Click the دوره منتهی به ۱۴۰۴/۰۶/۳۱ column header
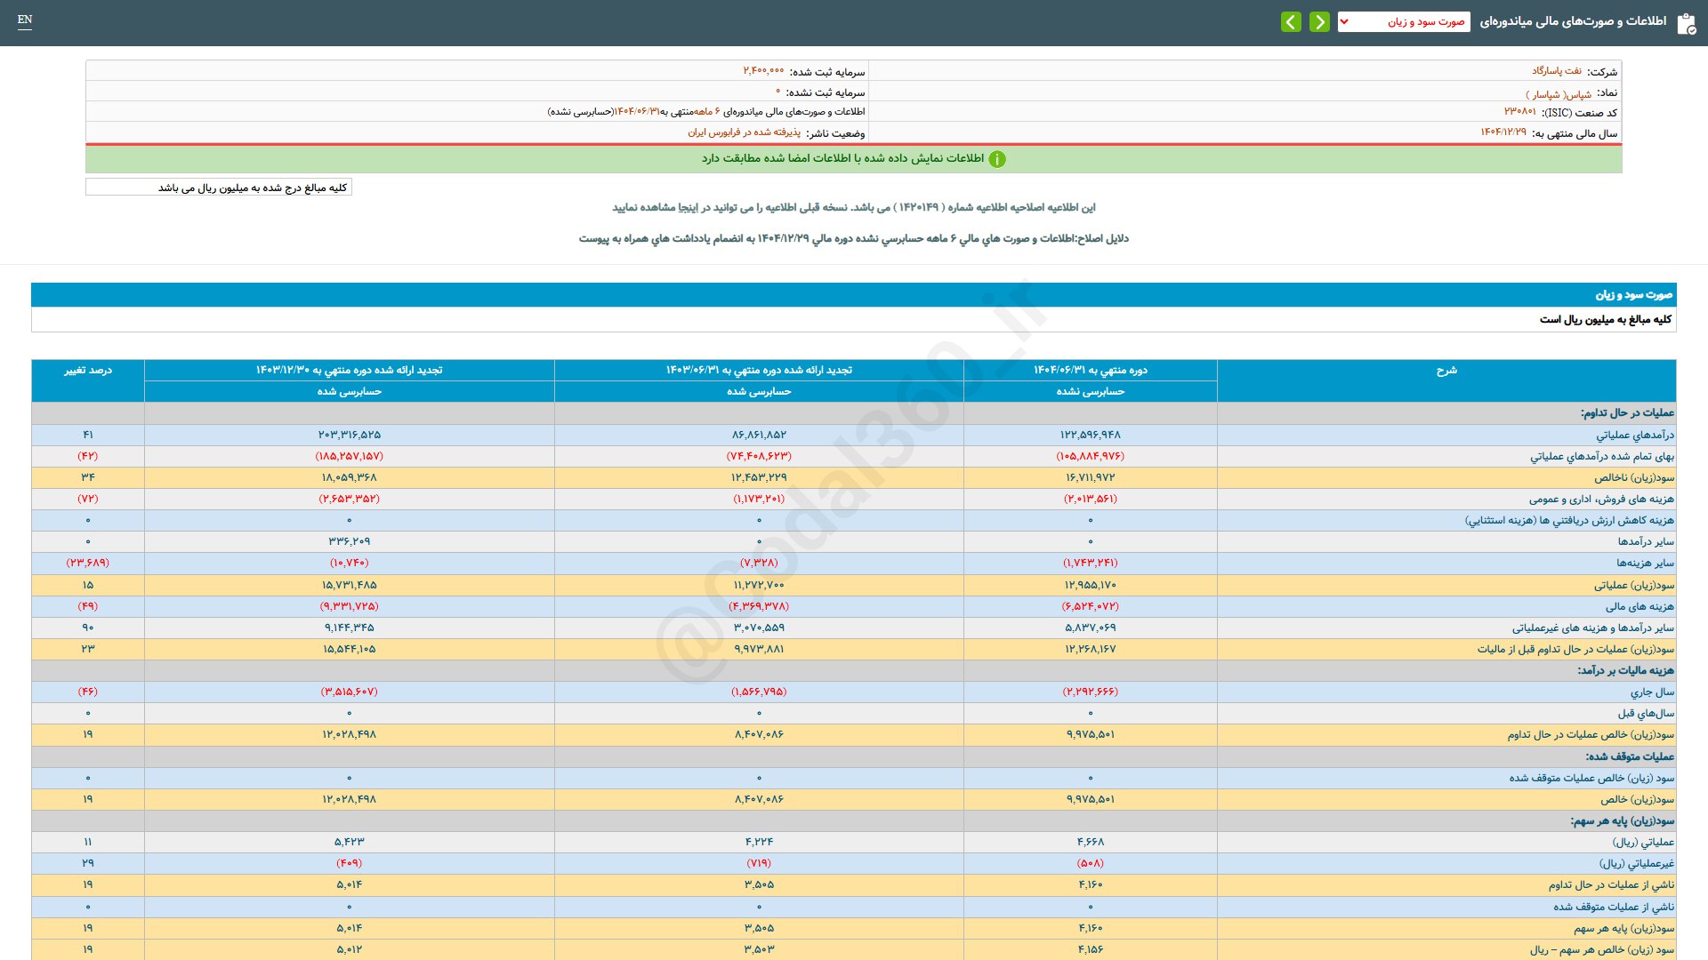1708x960 pixels. 1090,371
